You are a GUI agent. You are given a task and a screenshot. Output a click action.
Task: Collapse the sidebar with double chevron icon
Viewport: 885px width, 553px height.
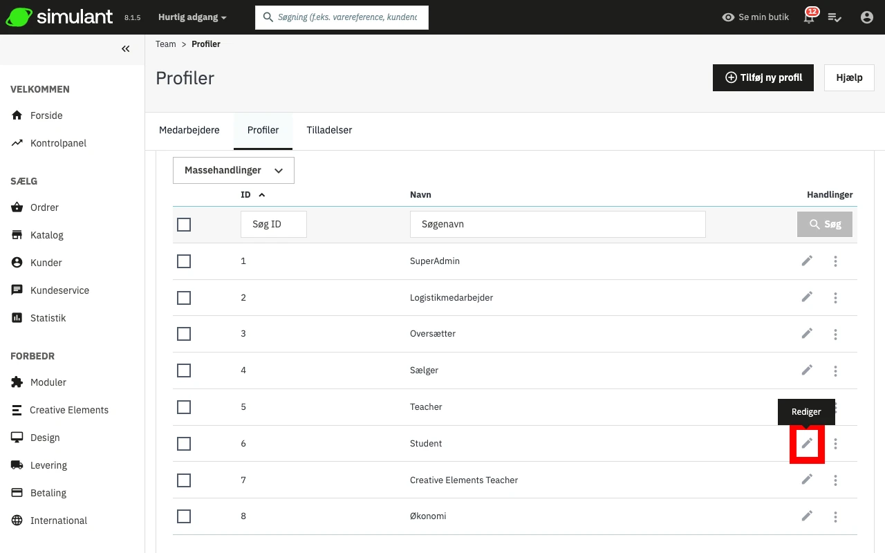coord(125,48)
